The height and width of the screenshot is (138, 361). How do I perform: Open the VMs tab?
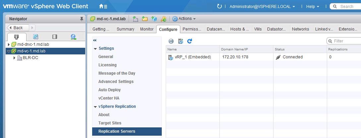pos(258,29)
